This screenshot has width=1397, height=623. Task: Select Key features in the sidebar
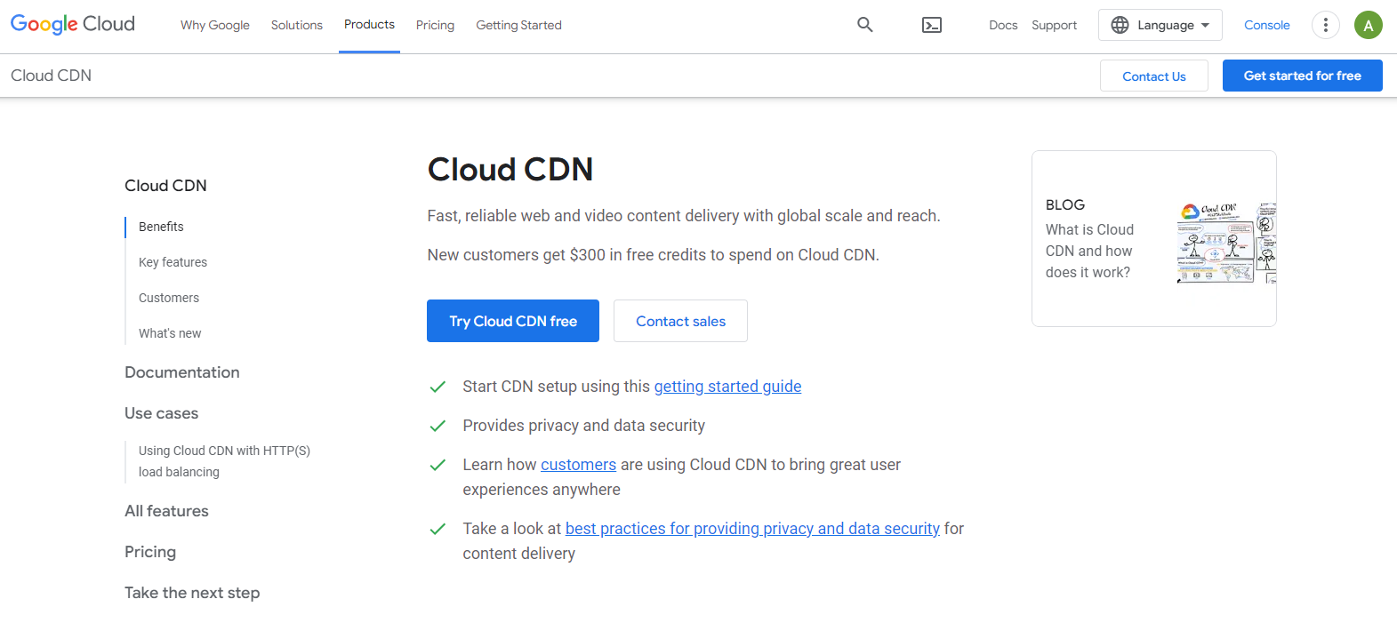(x=173, y=262)
